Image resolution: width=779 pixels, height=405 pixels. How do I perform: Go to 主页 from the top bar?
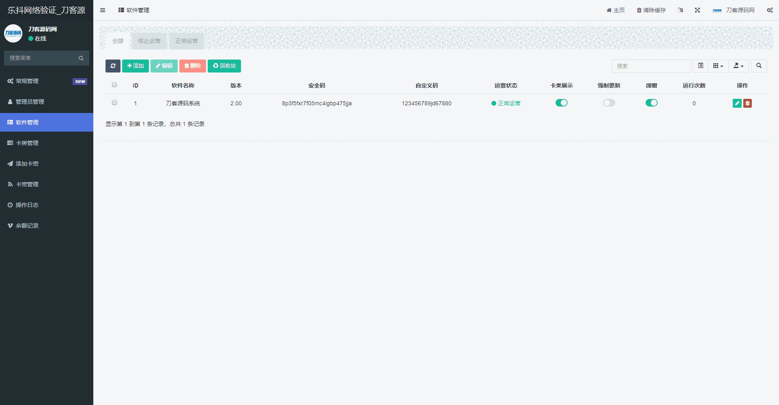615,10
